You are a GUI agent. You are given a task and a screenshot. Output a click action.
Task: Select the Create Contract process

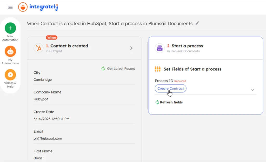(170, 88)
